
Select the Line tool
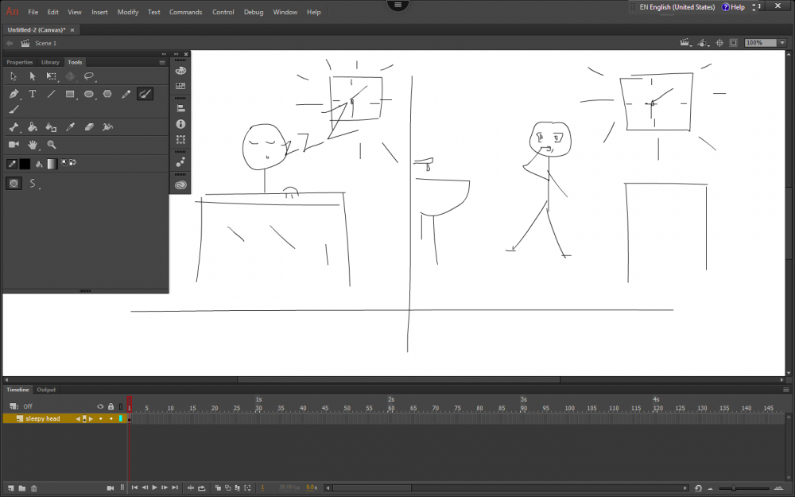tap(51, 94)
